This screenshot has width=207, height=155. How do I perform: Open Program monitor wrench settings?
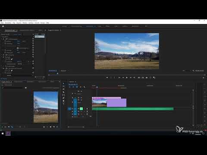coord(193,71)
